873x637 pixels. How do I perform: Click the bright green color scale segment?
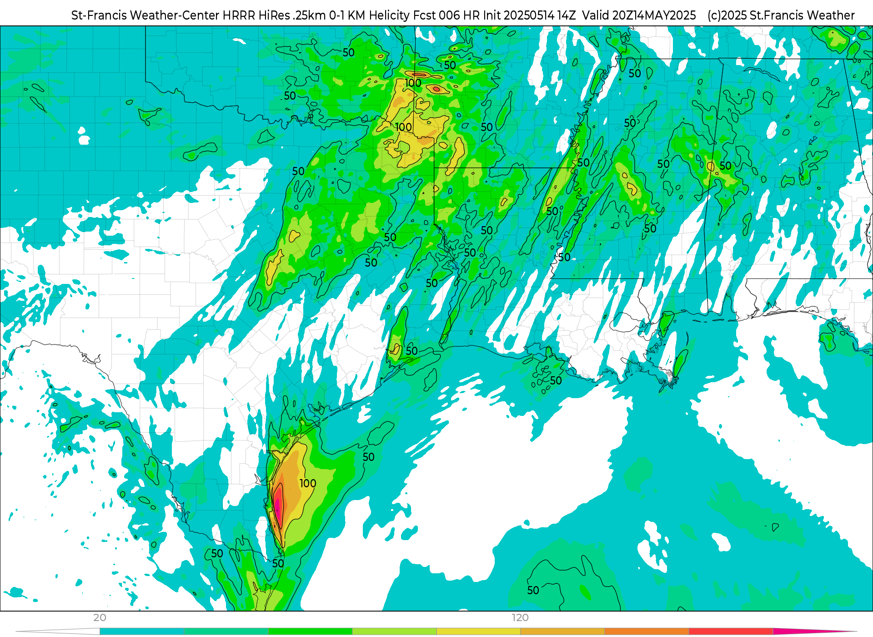pyautogui.click(x=310, y=632)
